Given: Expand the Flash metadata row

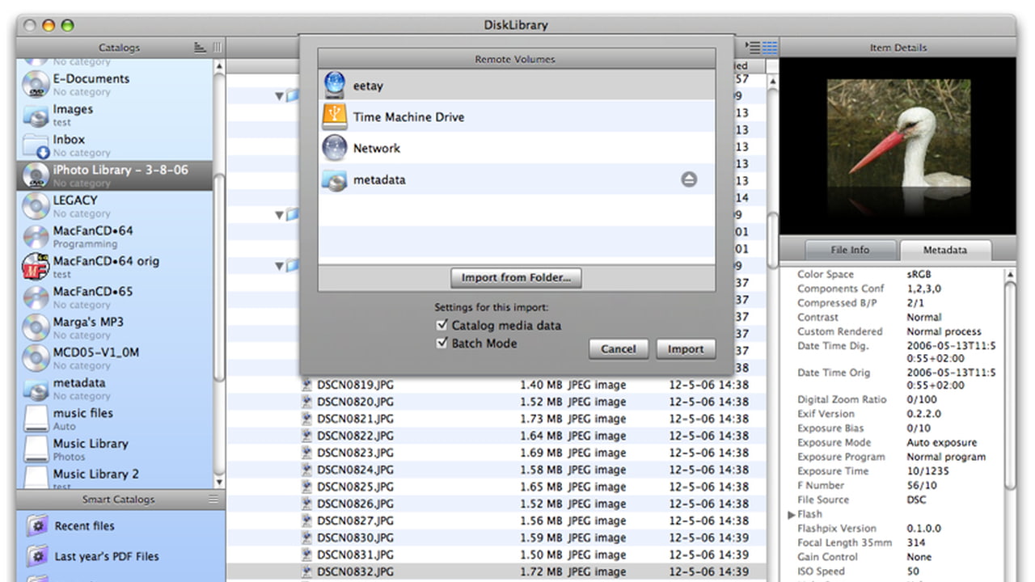Looking at the screenshot, I should (792, 514).
